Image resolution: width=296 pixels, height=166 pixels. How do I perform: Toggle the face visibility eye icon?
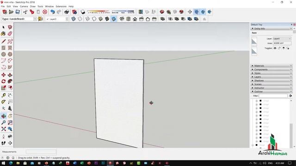tap(275, 48)
